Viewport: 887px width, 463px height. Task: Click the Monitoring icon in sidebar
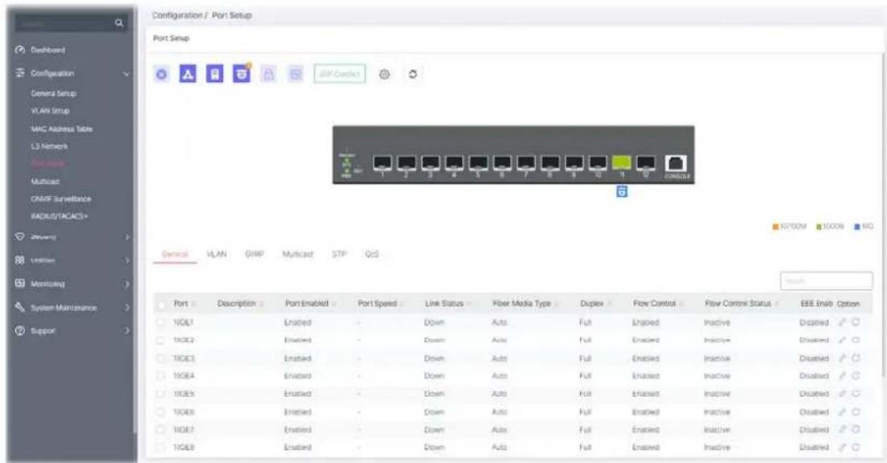(18, 284)
